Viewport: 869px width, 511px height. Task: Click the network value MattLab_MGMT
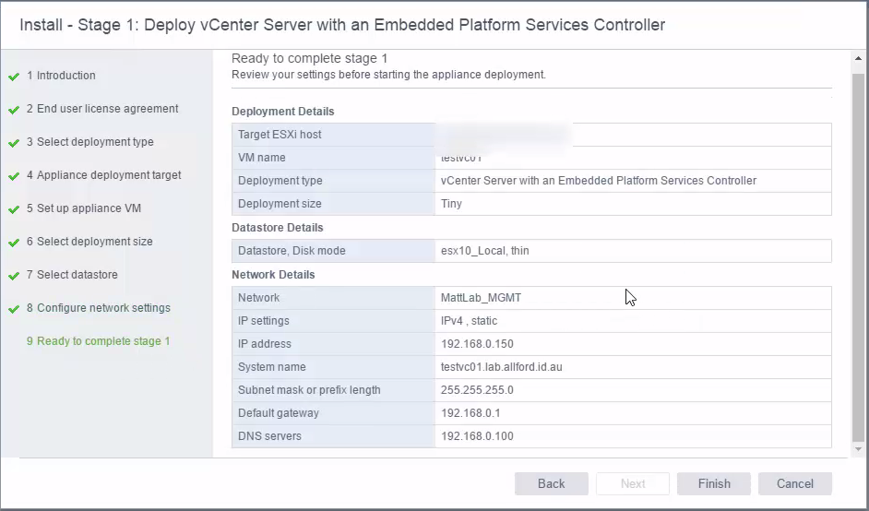tap(481, 298)
